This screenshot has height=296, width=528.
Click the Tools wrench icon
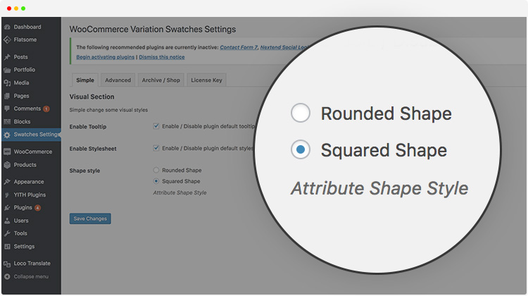7,233
